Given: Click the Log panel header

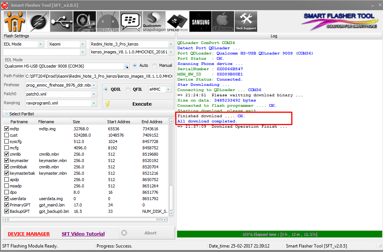Looking at the screenshot, I should [x=279, y=36].
